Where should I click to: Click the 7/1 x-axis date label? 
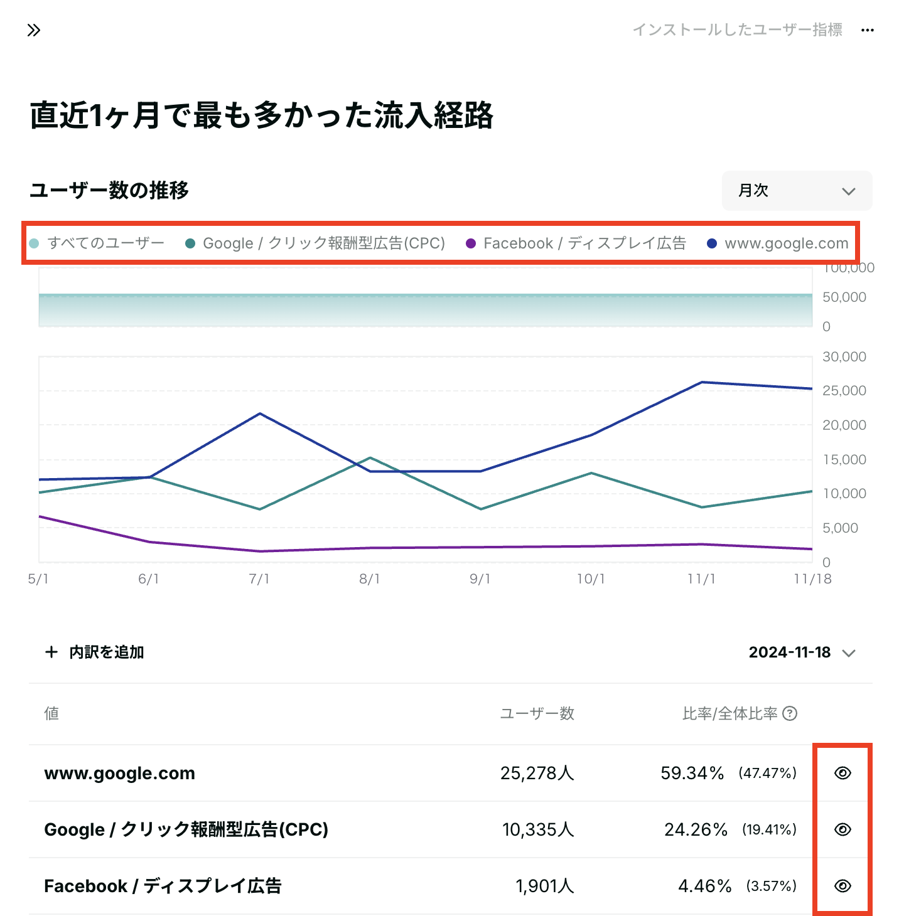259,579
